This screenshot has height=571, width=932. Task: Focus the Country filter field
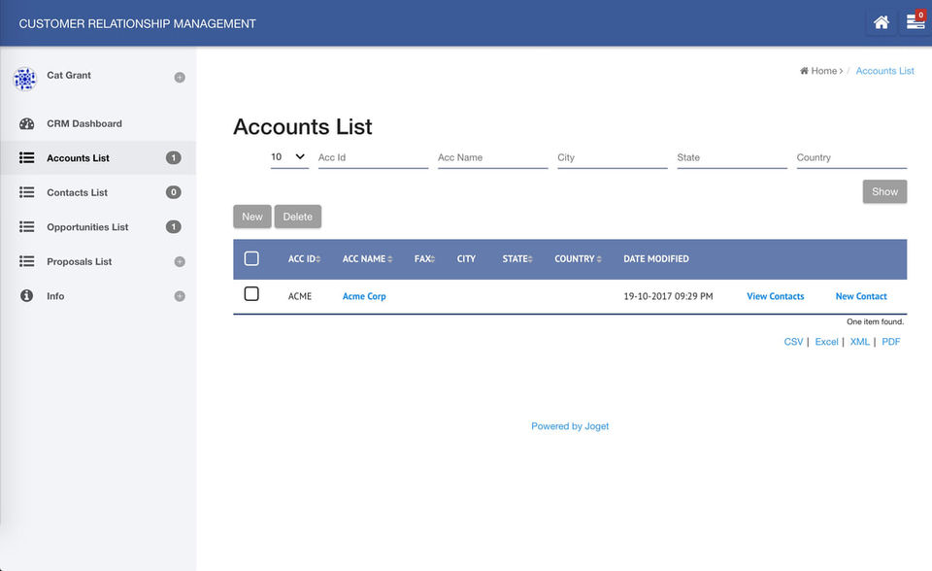[x=851, y=157]
